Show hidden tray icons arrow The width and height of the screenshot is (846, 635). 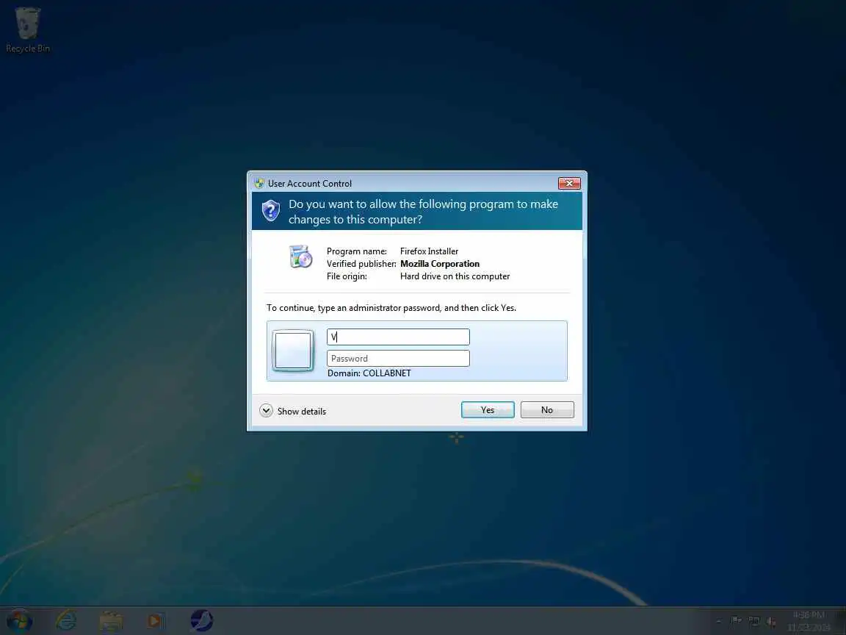[x=719, y=622]
